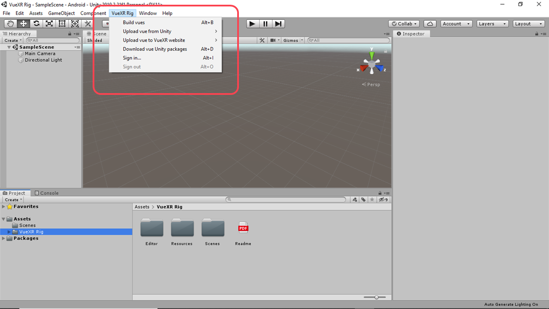
Task: Switch to the Console tab
Action: tap(46, 193)
